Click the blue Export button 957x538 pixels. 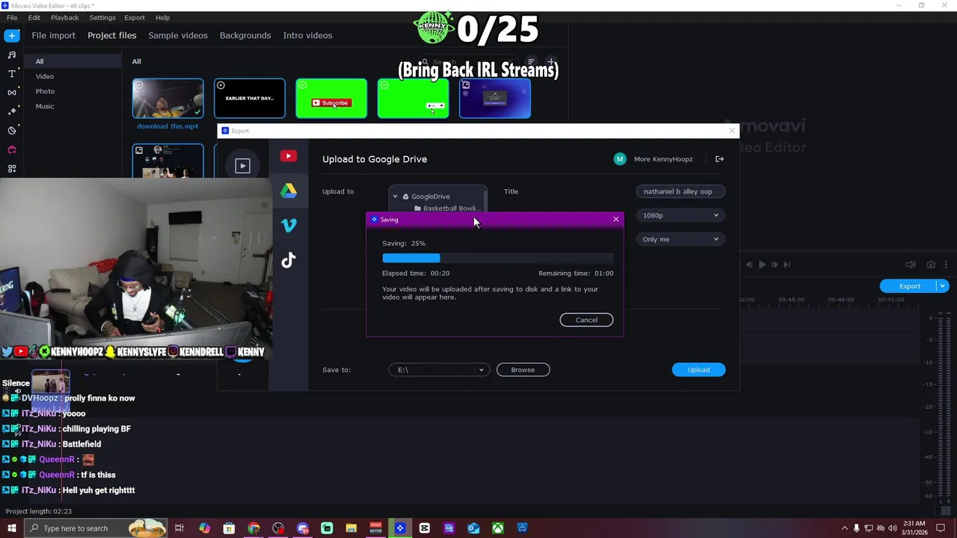point(909,286)
